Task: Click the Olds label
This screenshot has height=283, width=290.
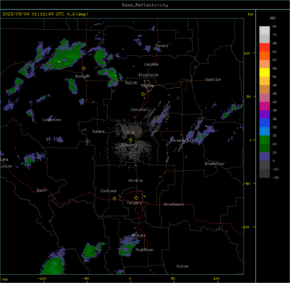Action: [x=131, y=132]
